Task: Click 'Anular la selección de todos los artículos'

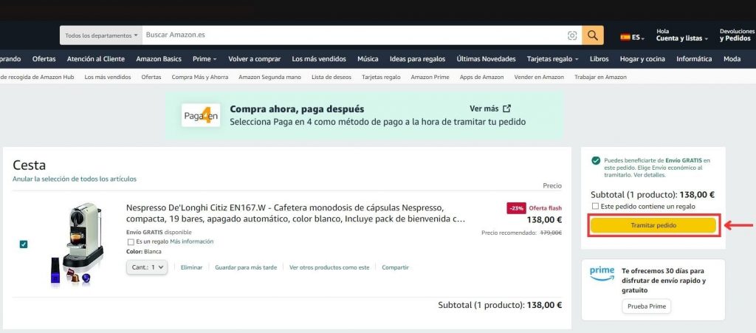Action: click(75, 179)
